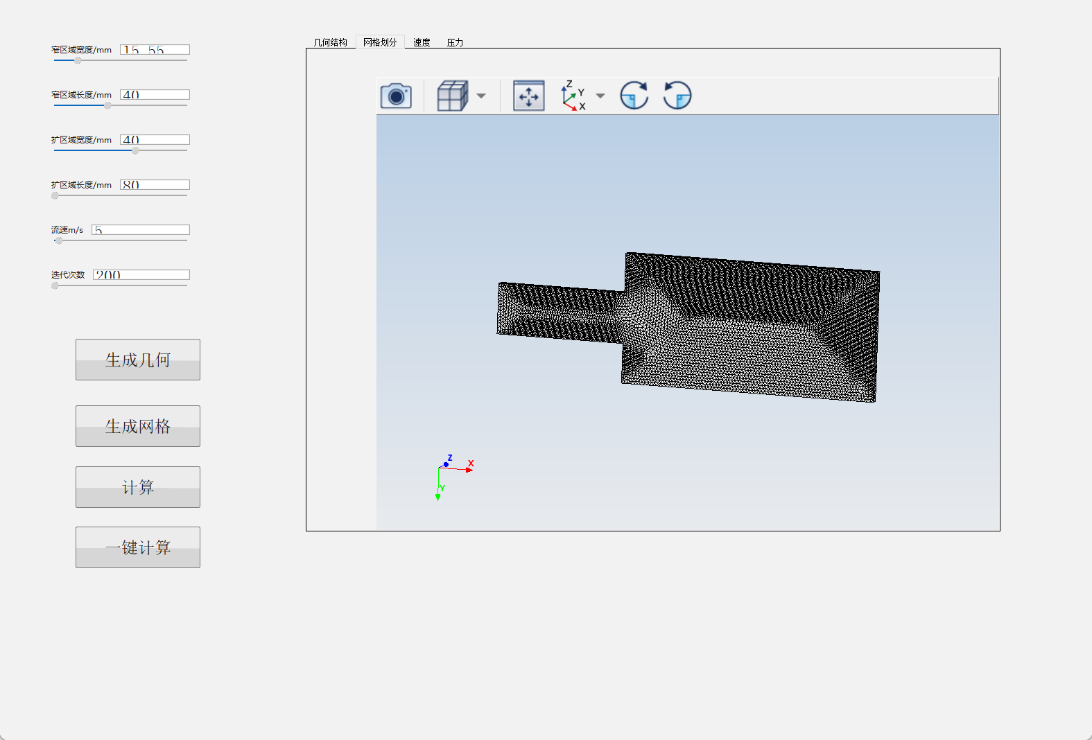1092x740 pixels.
Task: Click the 窄区域长度 slider handle
Action: pos(107,105)
